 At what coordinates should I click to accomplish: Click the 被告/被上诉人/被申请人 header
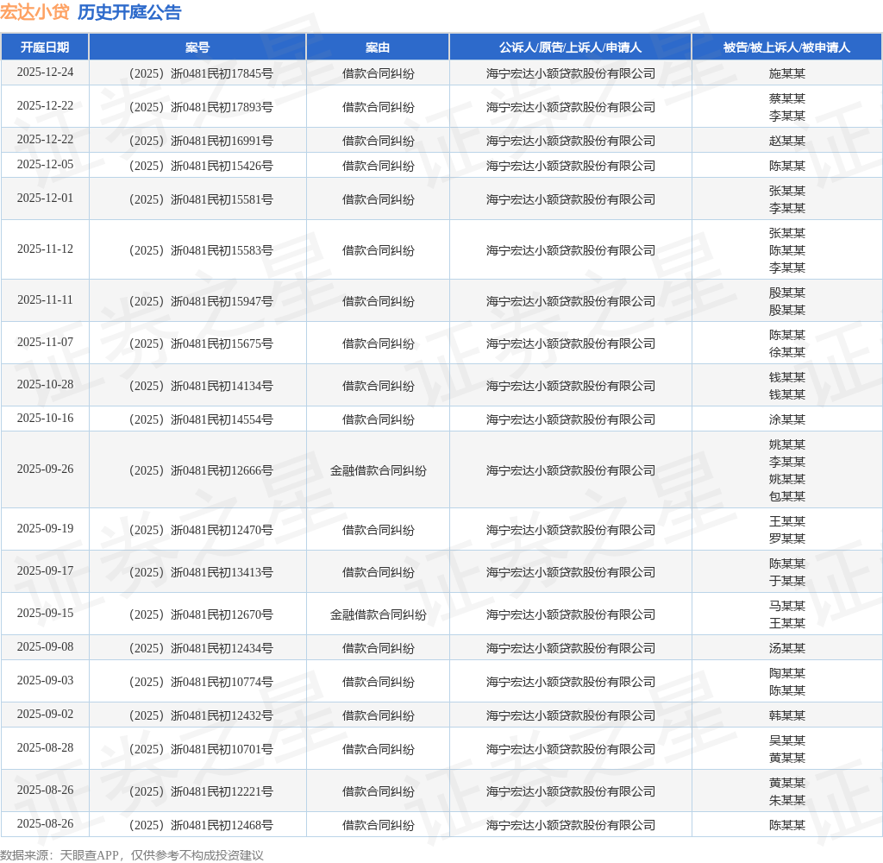tap(786, 47)
